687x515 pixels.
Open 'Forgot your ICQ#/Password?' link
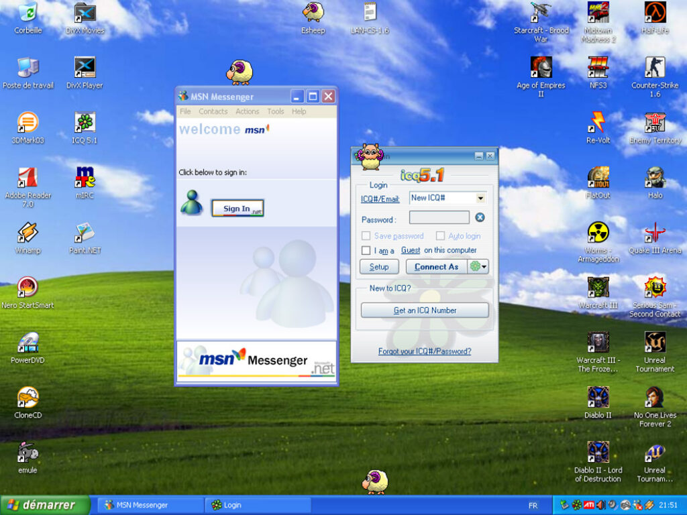(425, 351)
